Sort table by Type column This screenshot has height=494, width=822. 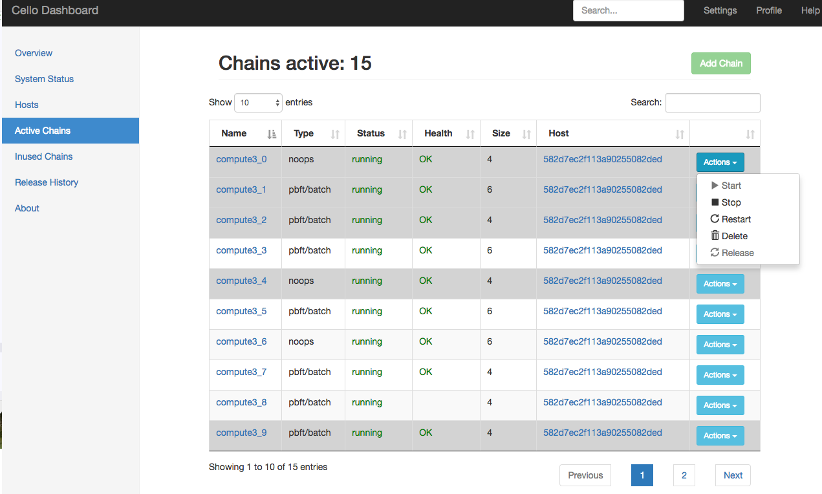point(314,133)
